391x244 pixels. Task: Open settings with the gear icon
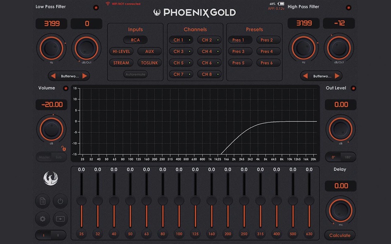coord(43,219)
